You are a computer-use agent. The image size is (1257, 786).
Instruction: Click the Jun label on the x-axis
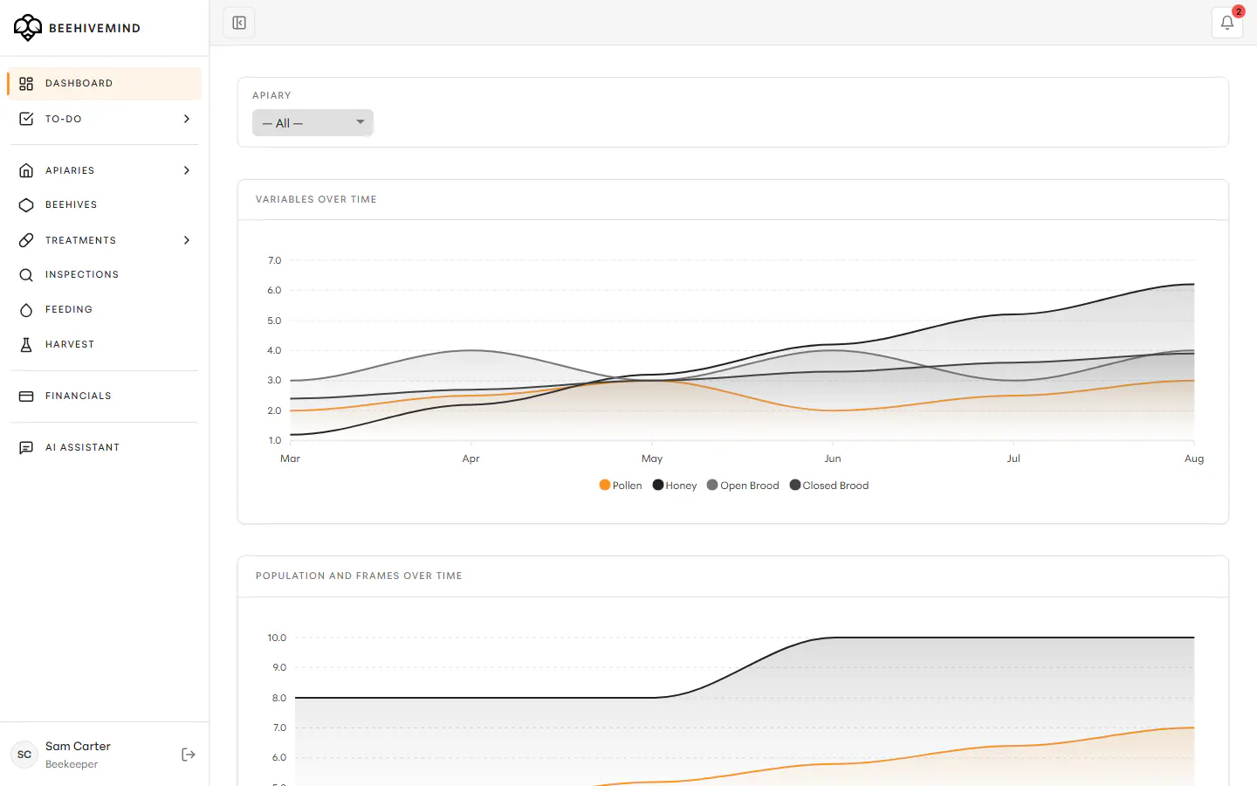(x=833, y=459)
